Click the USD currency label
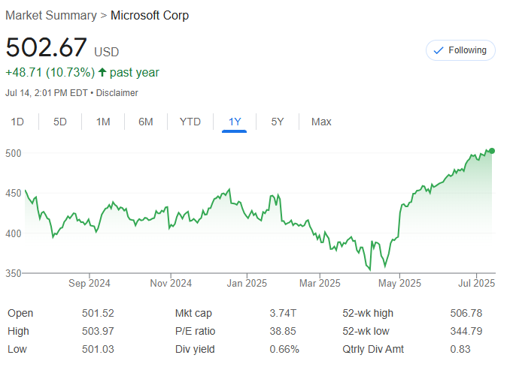 point(107,52)
